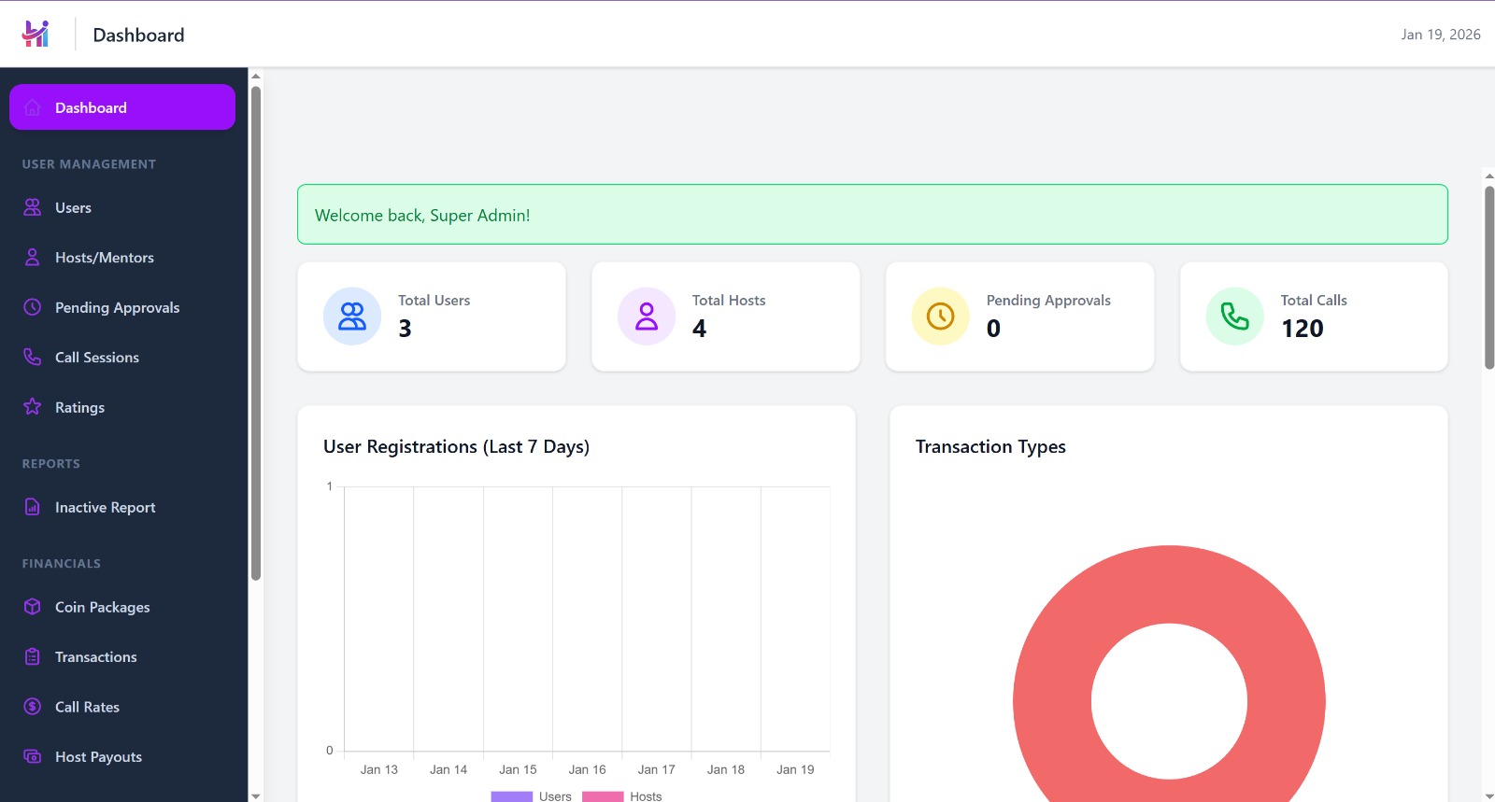
Task: Click the Call Rates dollar icon
Action: coord(33,707)
